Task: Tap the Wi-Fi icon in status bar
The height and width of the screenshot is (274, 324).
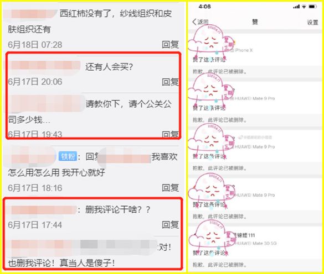Action: (x=304, y=7)
